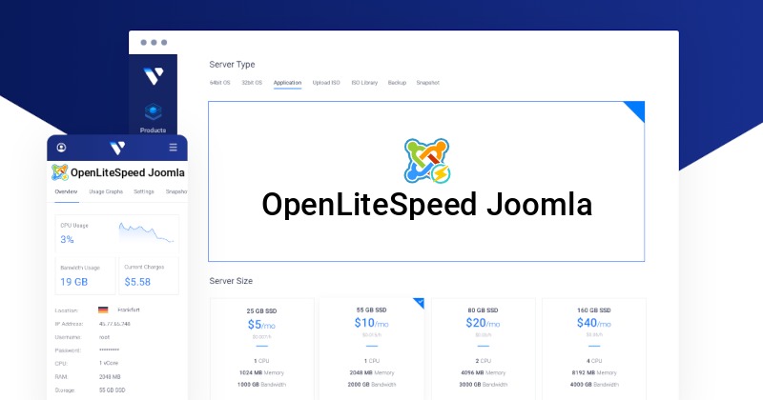Click the Server Type heading
The height and width of the screenshot is (400, 763).
click(x=232, y=64)
